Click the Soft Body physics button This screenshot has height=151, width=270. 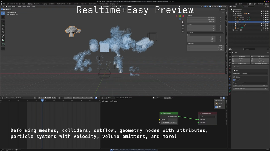click(260, 56)
